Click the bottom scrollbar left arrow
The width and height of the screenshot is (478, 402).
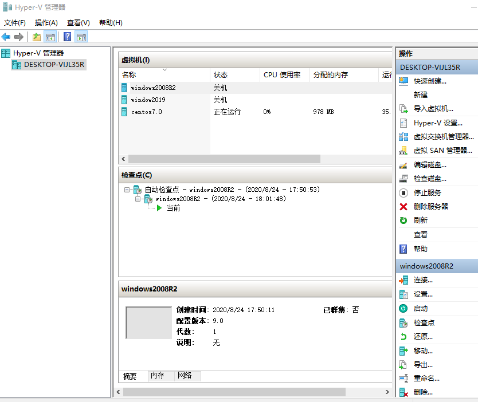pos(118,392)
